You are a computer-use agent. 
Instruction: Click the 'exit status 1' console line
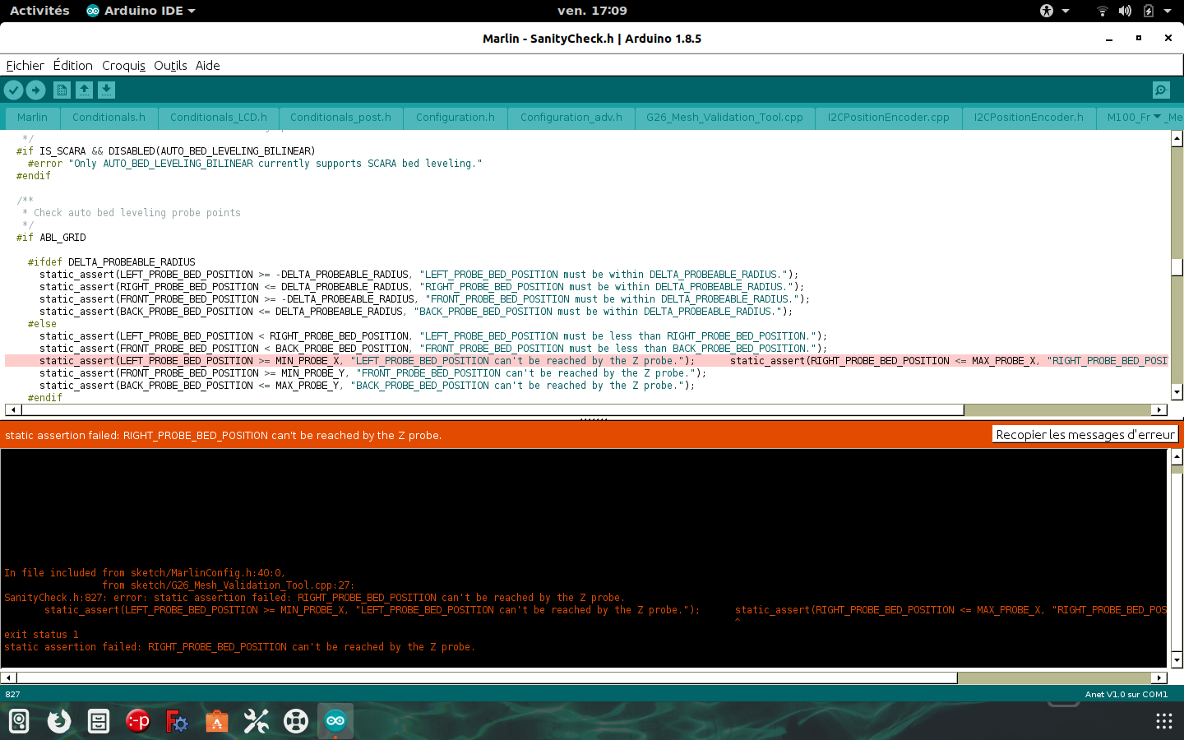pos(41,635)
